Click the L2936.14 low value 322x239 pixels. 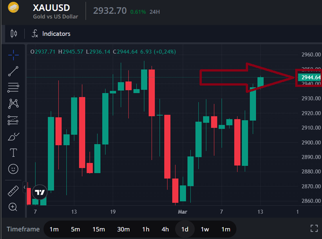coord(98,52)
